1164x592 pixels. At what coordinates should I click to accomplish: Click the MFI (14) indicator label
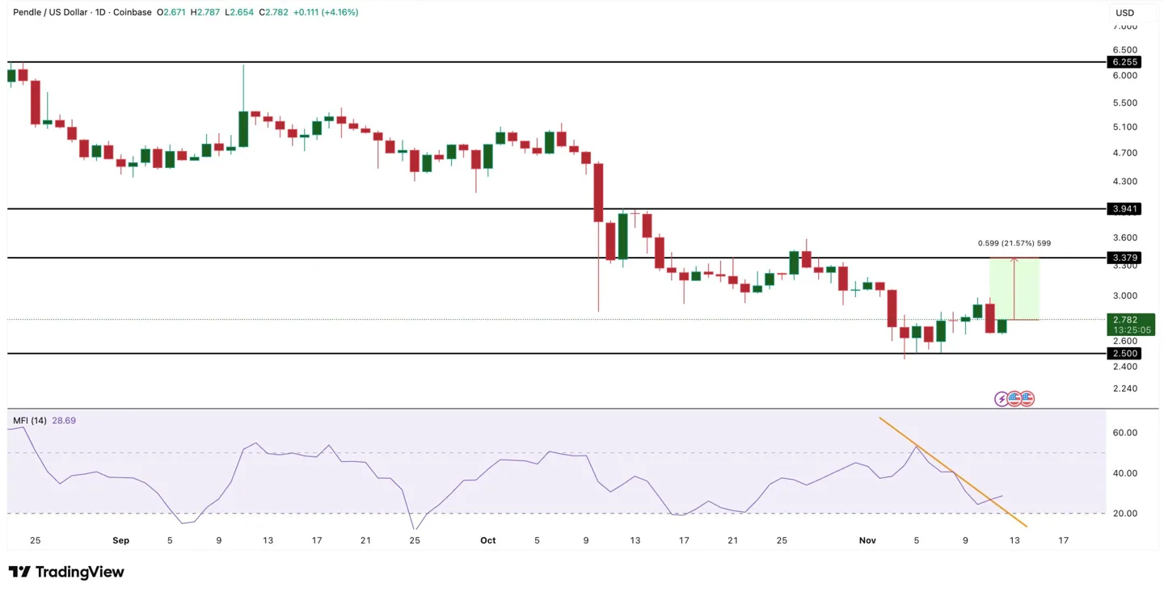pos(30,421)
